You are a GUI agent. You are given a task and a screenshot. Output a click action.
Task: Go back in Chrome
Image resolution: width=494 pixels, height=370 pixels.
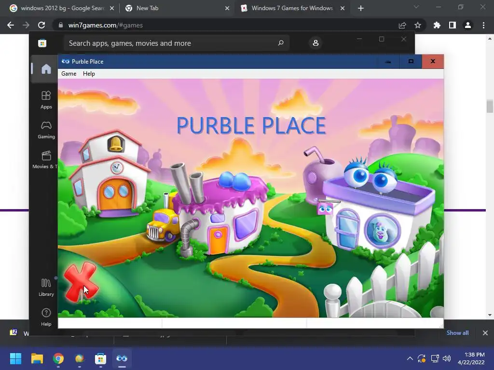click(x=11, y=25)
